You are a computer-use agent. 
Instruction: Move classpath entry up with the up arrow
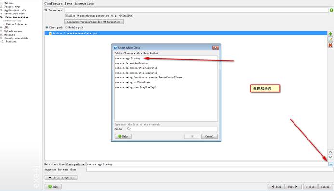click(x=330, y=152)
